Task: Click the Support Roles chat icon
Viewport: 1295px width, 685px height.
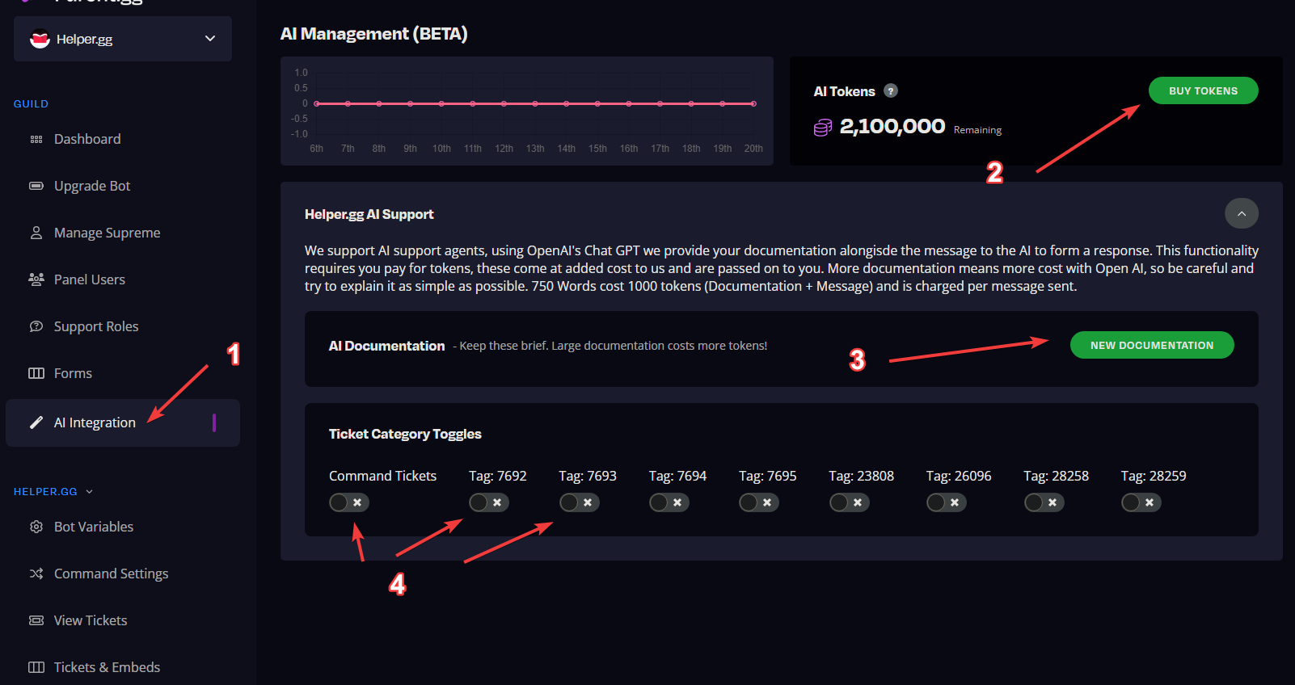Action: coord(36,326)
